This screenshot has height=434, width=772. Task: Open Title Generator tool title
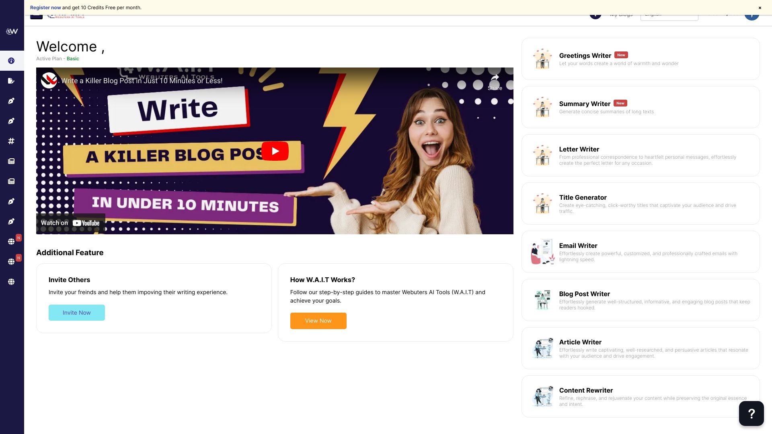click(583, 197)
